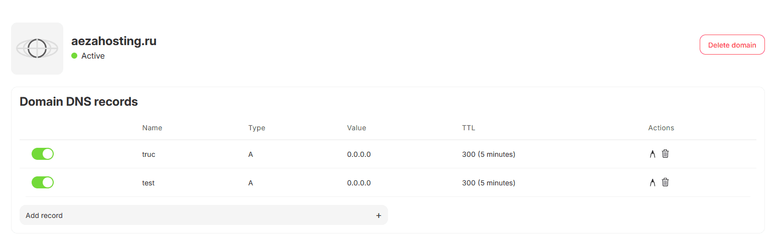Click the globe domain logo

(37, 49)
